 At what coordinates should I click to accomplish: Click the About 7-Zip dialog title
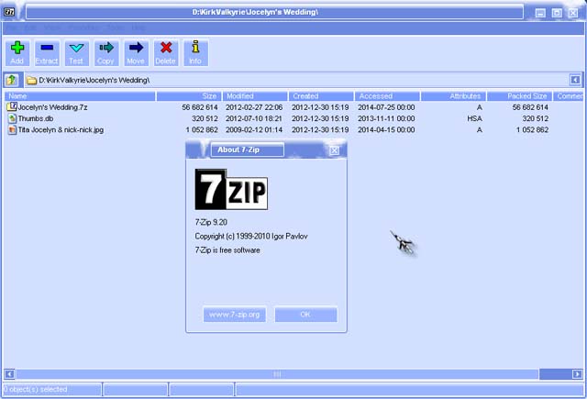click(238, 150)
